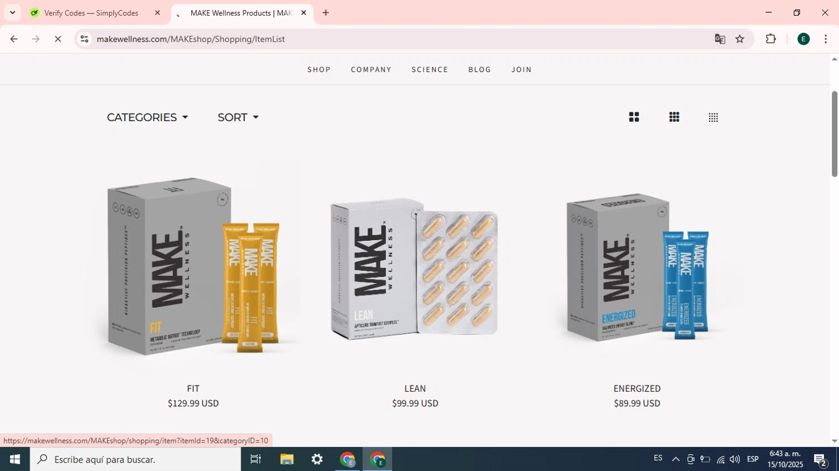Click the FIT product name link
Image resolution: width=839 pixels, height=471 pixels.
[x=193, y=388]
